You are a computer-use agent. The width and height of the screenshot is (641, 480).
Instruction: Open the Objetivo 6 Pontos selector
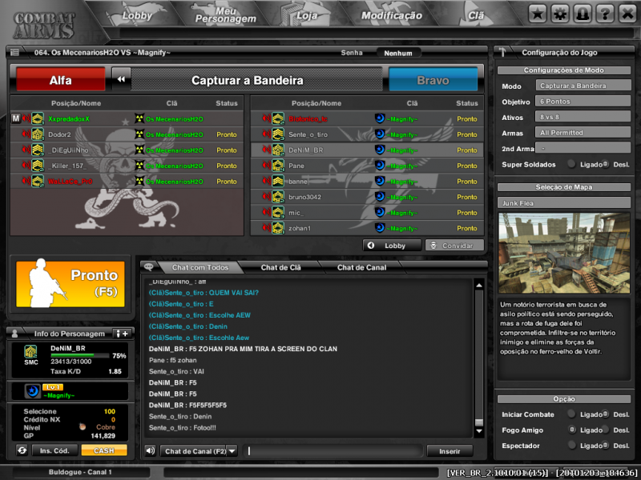click(x=583, y=102)
